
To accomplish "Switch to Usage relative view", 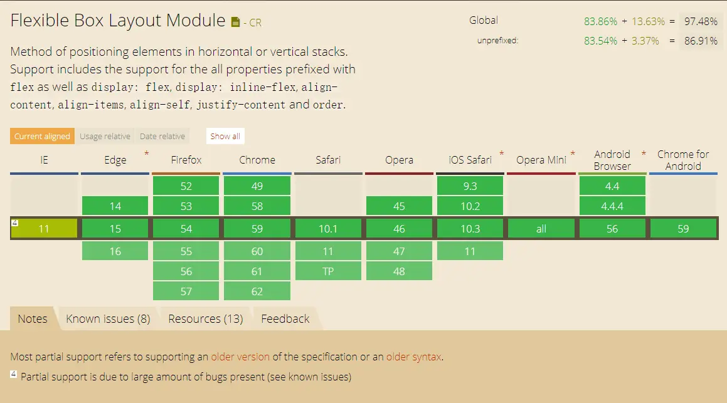I will (x=105, y=136).
